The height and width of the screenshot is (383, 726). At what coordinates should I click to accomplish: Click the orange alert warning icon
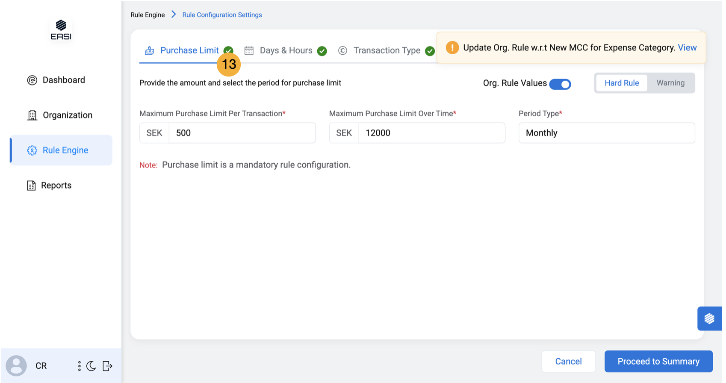(452, 48)
